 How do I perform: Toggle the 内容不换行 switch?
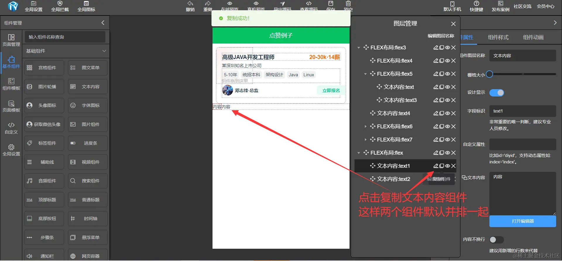tap(497, 240)
